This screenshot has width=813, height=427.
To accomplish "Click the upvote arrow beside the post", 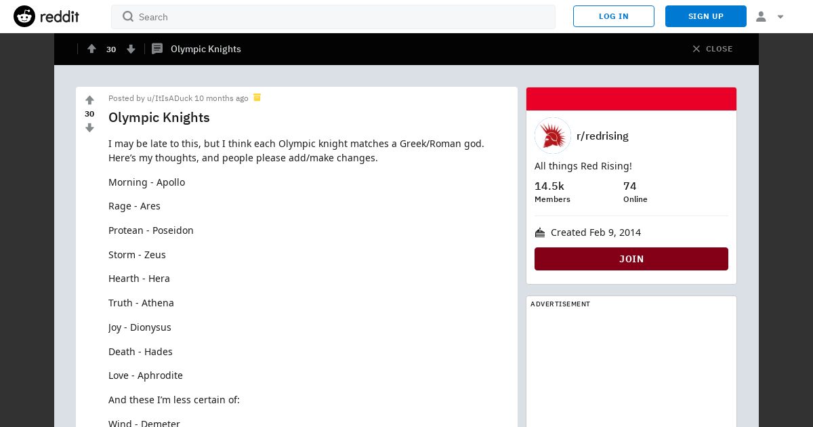I will click(x=89, y=100).
